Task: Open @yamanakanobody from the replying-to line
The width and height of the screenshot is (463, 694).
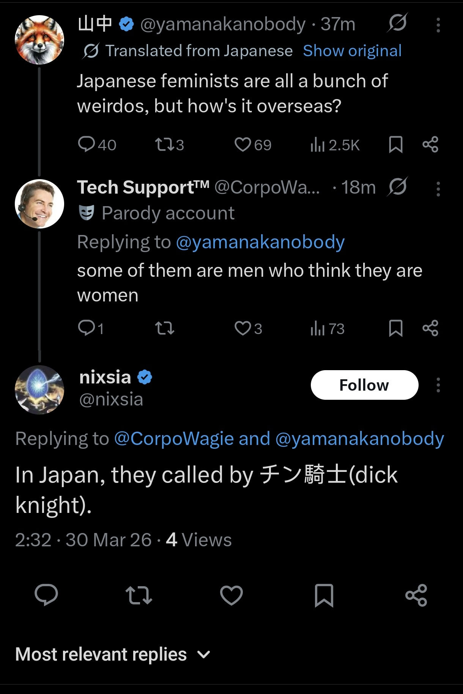Action: [x=261, y=241]
